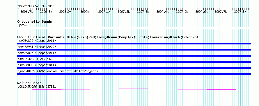This screenshot has height=106, width=259.
Task: Click the chr2:3996652..3997850 region label
Action: 36,6
